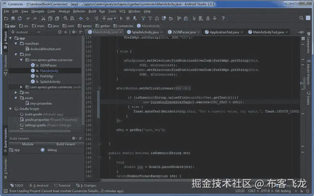
Task: Click the Paste toolbar icon
Action: click(57, 19)
